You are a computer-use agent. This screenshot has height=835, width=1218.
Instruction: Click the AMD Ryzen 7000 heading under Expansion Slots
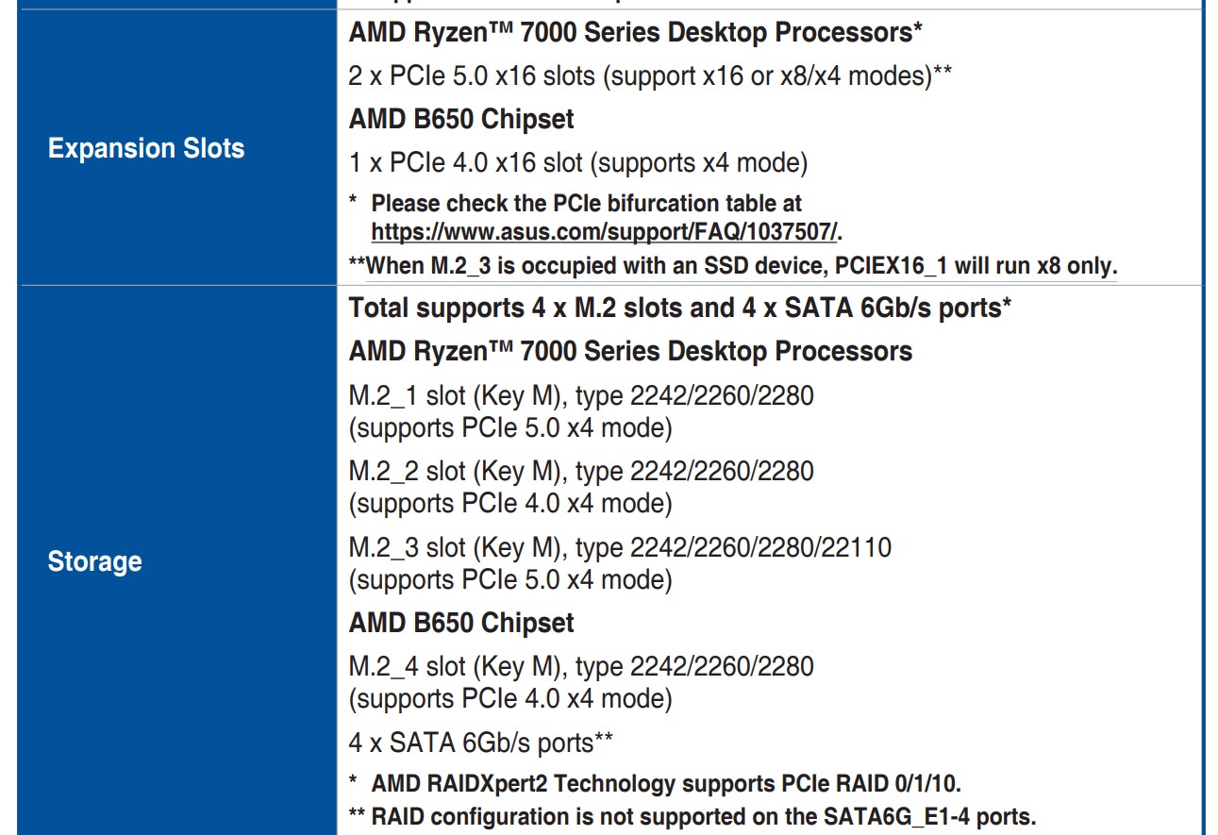(x=635, y=32)
